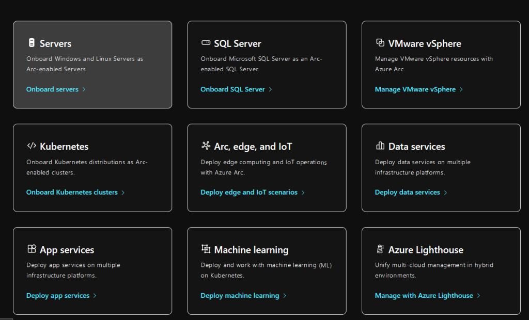Open the Onboard SQL Server link
This screenshot has width=529, height=320.
pyautogui.click(x=232, y=89)
